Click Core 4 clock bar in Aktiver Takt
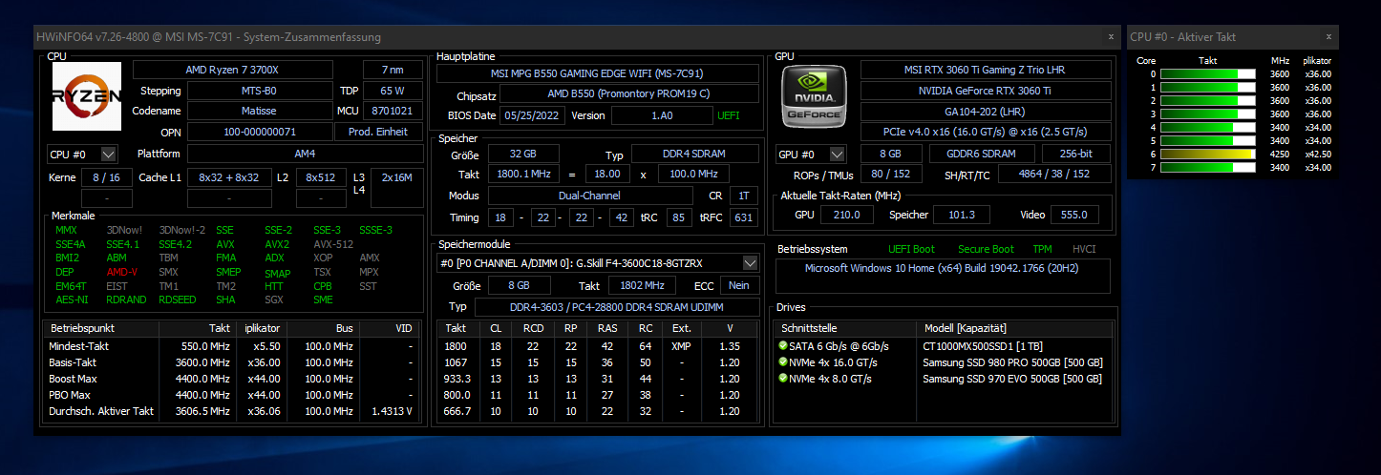Viewport: 1381px width, 475px height. tap(1208, 127)
